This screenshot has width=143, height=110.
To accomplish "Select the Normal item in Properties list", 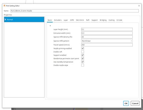I will pyautogui.click(x=24, y=19).
